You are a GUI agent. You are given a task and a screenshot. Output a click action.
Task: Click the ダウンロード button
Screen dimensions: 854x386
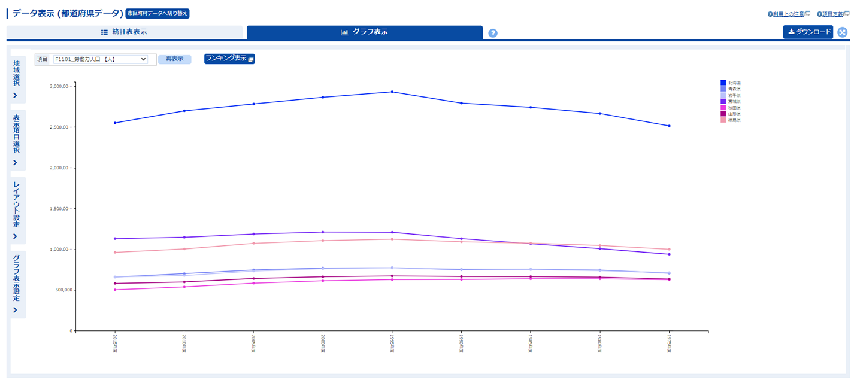(x=808, y=32)
